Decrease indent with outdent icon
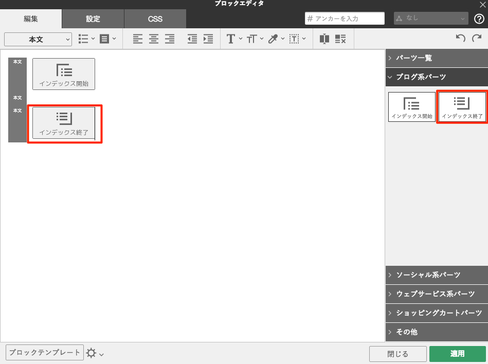This screenshot has height=364, width=488. coord(192,39)
